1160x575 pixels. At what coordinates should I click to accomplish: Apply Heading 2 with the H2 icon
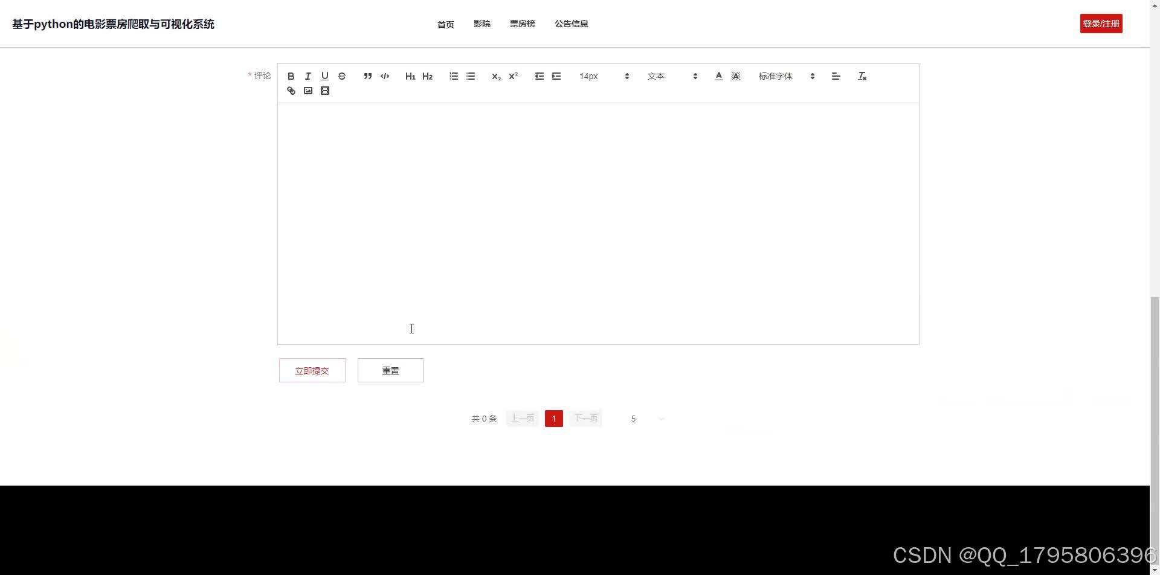pyautogui.click(x=427, y=76)
